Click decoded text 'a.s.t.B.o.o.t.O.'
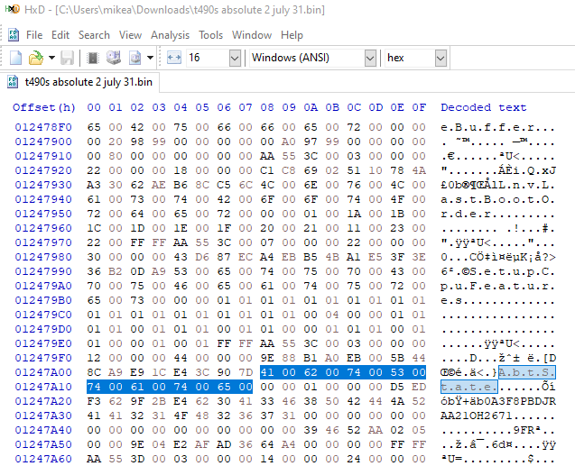Screen dimensions: 575x466 (x=498, y=199)
